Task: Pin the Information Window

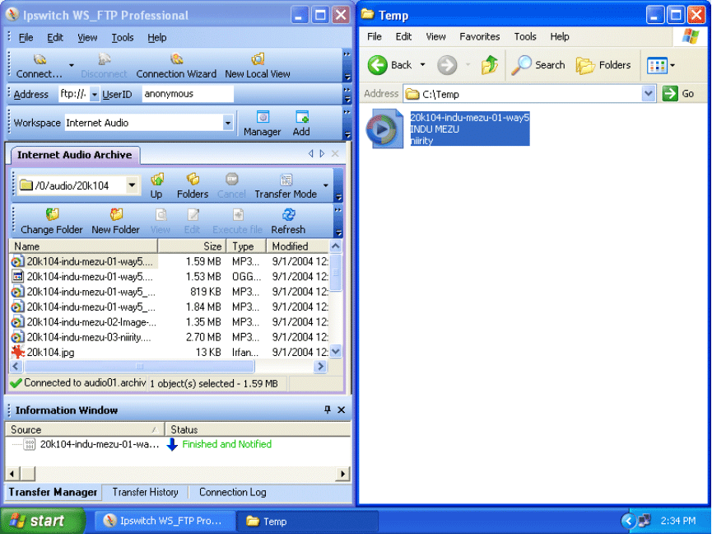Action: point(327,410)
